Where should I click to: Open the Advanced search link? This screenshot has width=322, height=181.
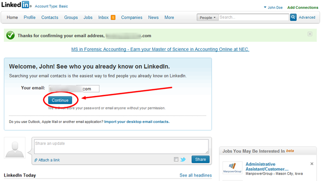click(x=307, y=17)
